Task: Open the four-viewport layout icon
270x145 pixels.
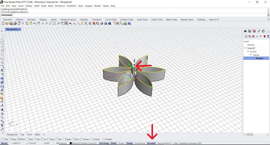Action: 66,23
